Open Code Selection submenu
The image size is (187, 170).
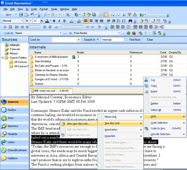(x=165, y=123)
